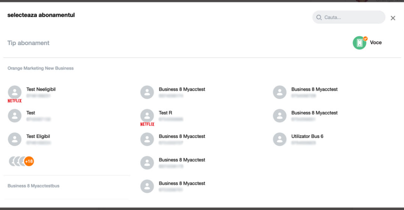Image resolution: width=404 pixels, height=210 pixels.
Task: Click the Utilizator Bus 6 avatar icon
Action: (x=280, y=139)
